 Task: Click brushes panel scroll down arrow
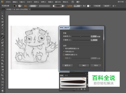(87, 87)
